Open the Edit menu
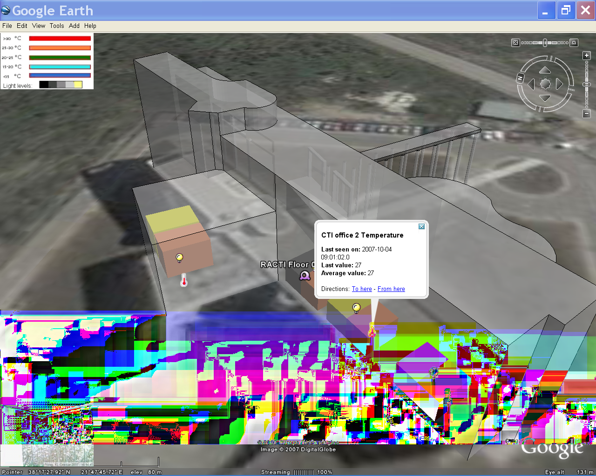This screenshot has width=596, height=476. 22,26
